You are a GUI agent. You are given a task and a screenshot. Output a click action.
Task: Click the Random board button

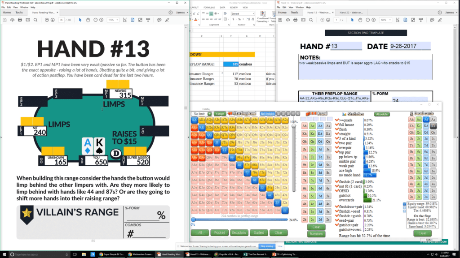pos(316,234)
